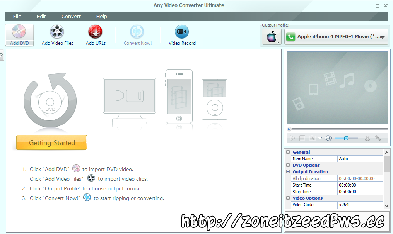Click the video preview area
Screen dimensions: 393x234
337,88
